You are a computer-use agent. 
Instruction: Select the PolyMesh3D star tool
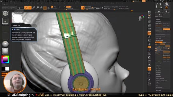coord(167,12)
